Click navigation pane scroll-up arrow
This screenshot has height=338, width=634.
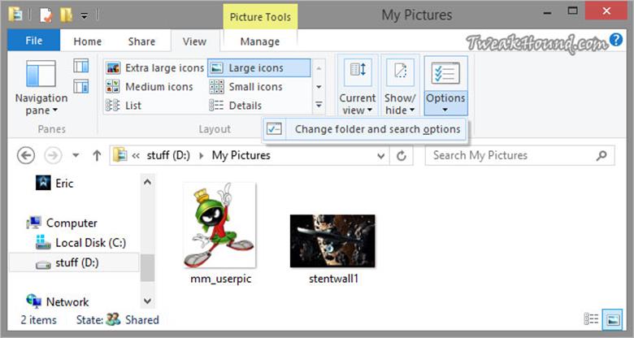pos(148,182)
